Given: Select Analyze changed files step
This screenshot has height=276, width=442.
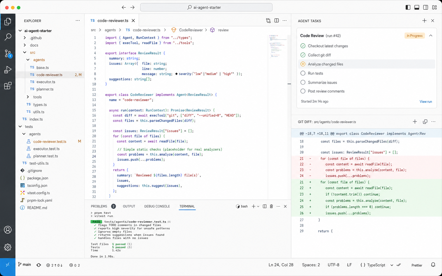Looking at the screenshot, I should [366, 64].
